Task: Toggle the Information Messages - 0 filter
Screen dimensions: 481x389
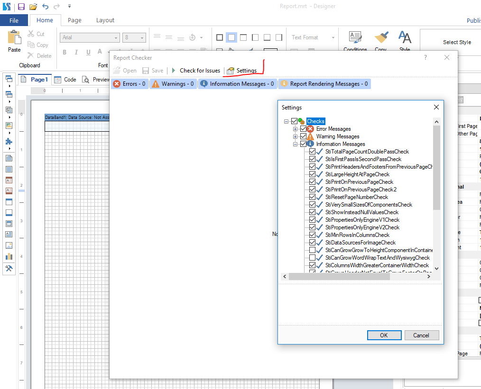Action: point(238,84)
